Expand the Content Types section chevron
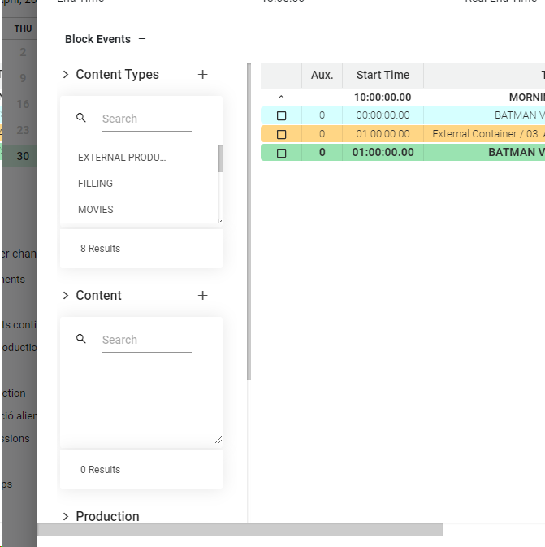Viewport: 545px width, 547px height. coord(66,74)
